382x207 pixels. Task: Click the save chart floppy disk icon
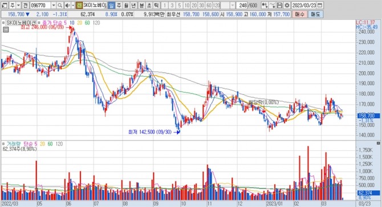(280, 5)
